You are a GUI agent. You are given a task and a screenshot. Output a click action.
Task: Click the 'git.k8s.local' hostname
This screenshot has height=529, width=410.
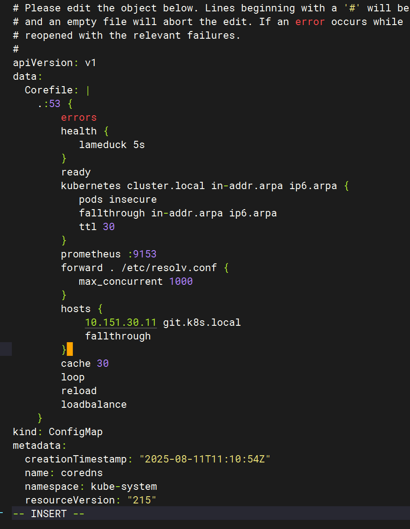click(202, 323)
